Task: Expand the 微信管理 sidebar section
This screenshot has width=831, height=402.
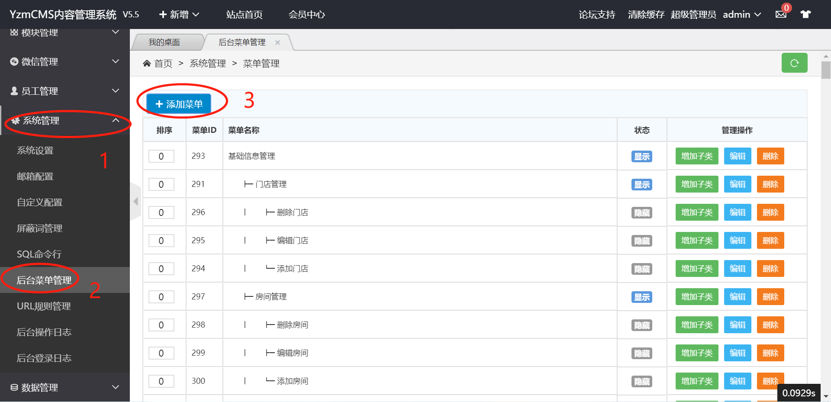Action: [65, 61]
